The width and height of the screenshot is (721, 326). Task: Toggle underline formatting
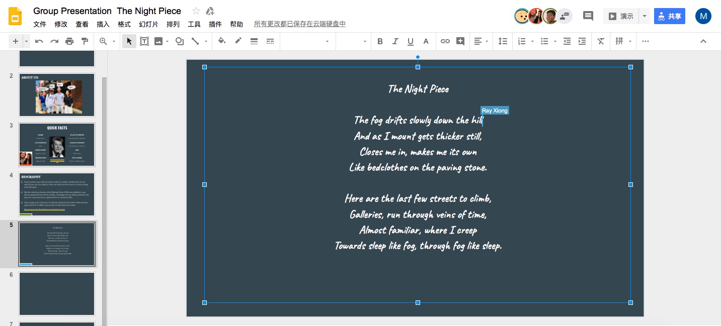[411, 41]
